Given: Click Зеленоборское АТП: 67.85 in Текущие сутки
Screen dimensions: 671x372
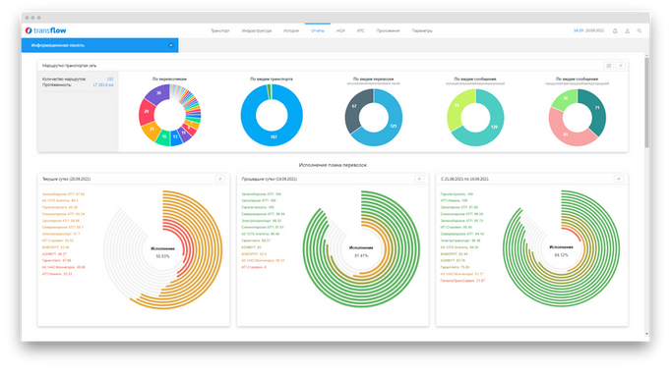Looking at the screenshot, I should click(63, 194).
